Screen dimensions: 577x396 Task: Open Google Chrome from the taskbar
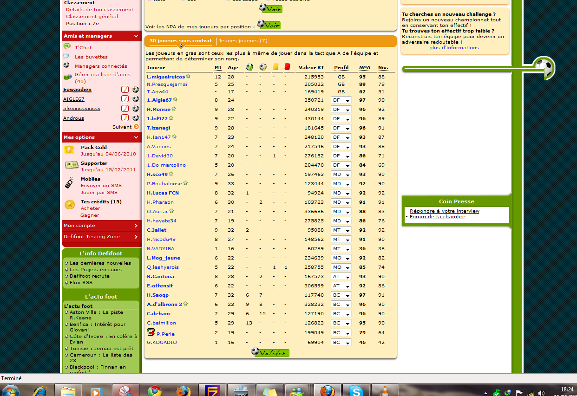click(x=155, y=391)
